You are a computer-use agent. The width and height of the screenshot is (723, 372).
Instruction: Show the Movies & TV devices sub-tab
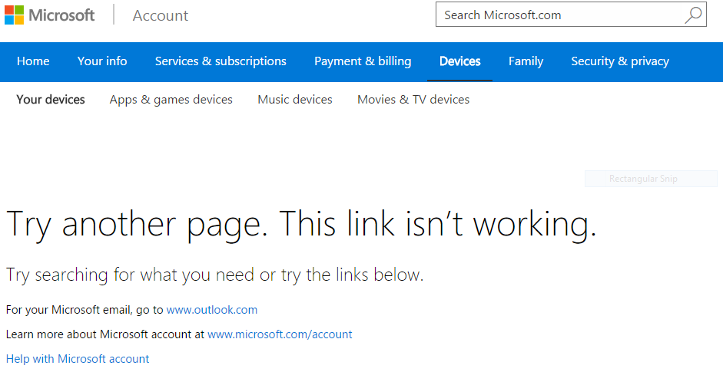point(413,100)
